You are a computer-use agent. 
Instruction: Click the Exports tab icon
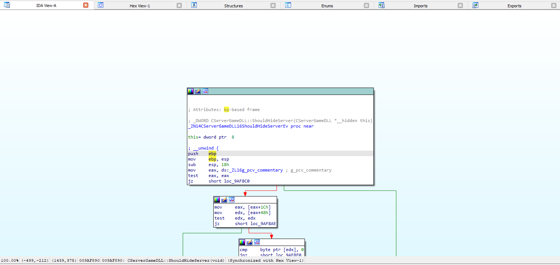(x=475, y=5)
